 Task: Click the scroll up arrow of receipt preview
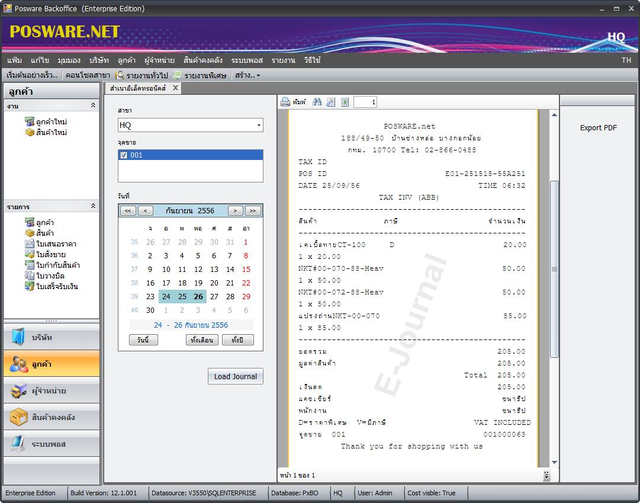[x=554, y=115]
